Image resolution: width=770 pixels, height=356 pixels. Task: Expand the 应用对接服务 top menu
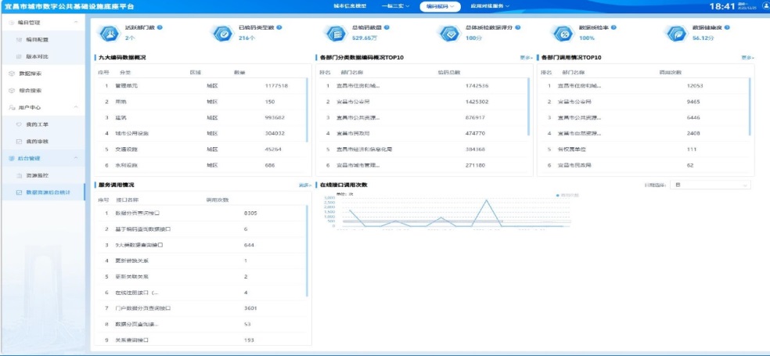(490, 6)
